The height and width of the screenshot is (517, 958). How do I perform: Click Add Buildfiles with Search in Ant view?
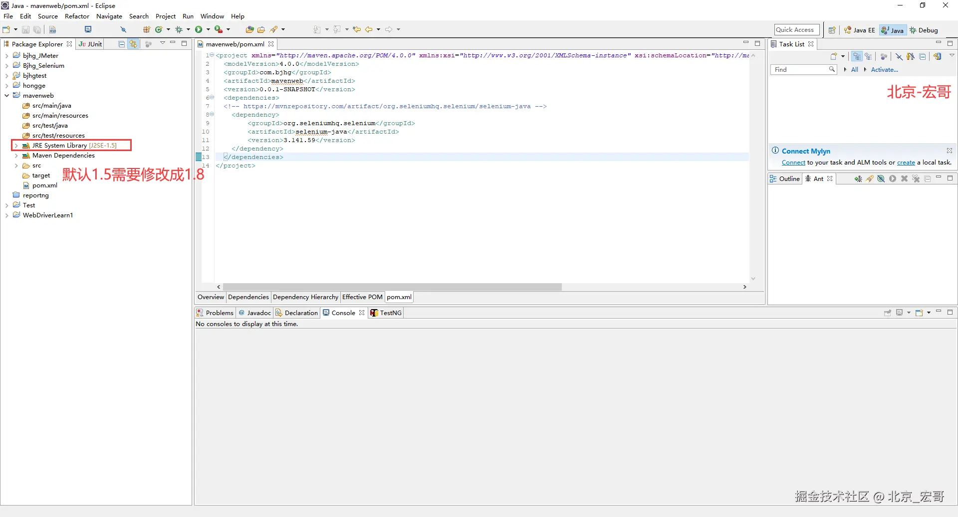[x=870, y=179]
